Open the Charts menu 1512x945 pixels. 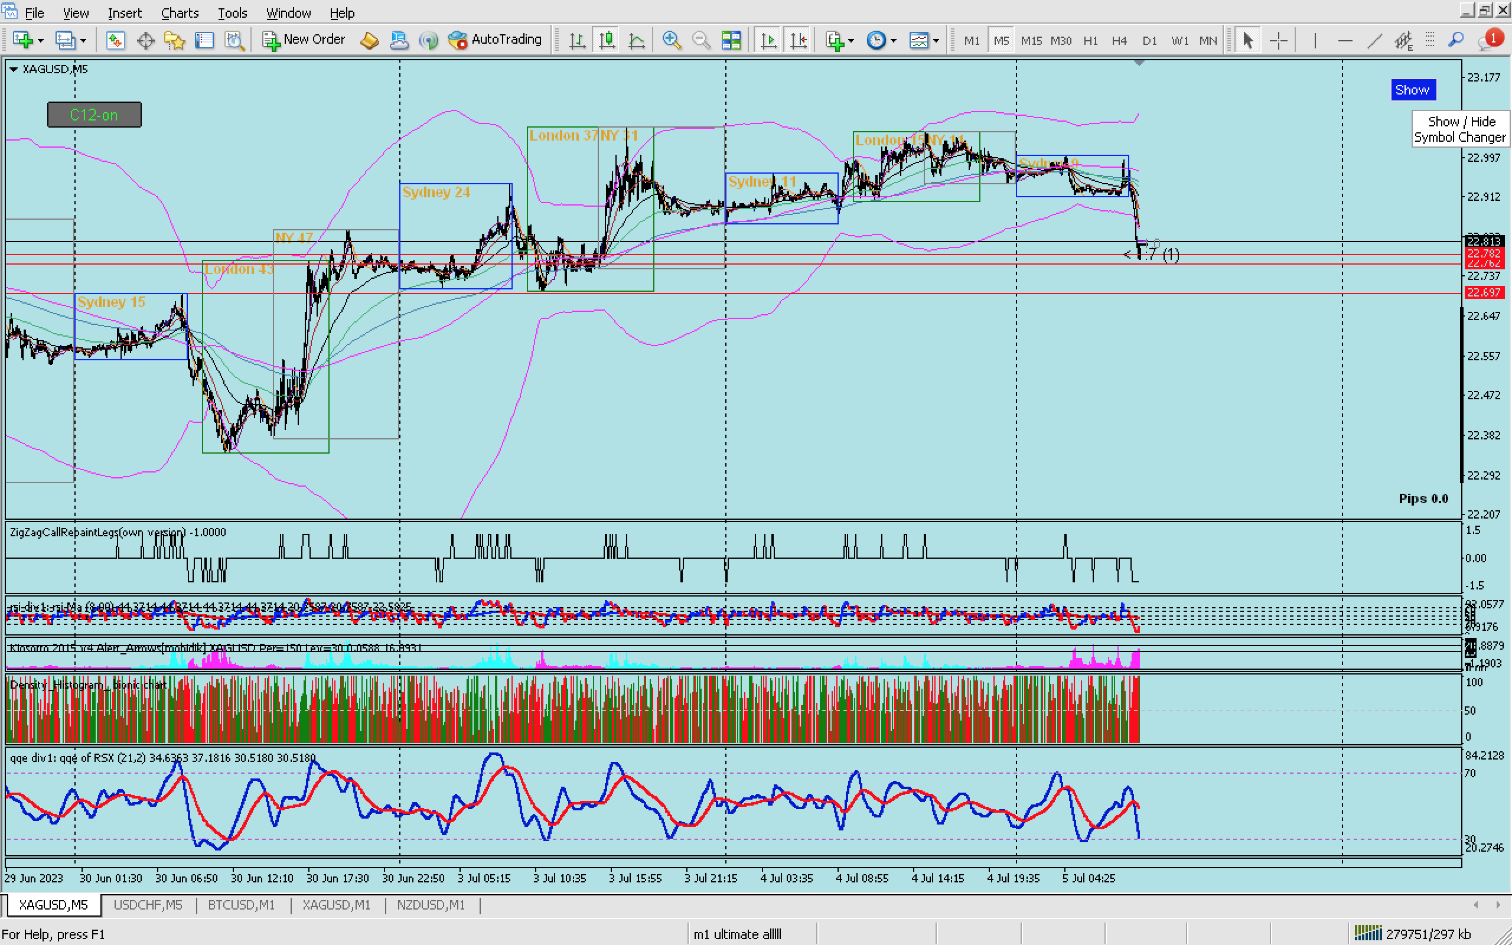(180, 12)
